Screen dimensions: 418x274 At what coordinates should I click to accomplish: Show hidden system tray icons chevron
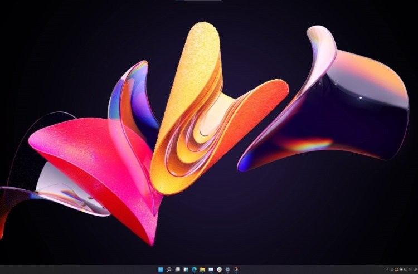point(387,270)
